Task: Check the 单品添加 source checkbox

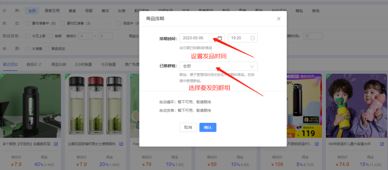Action: 47,49
